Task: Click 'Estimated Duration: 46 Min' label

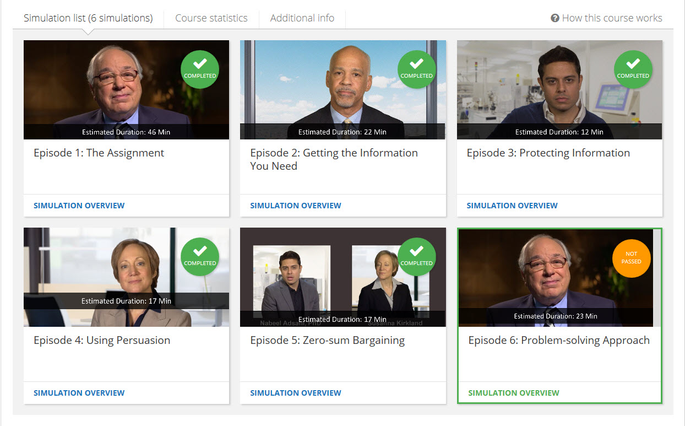Action: (x=126, y=132)
